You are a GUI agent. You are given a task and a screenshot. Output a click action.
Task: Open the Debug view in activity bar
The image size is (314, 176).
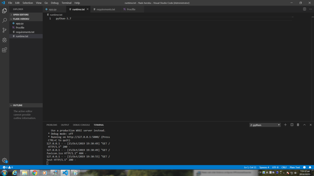[4, 40]
